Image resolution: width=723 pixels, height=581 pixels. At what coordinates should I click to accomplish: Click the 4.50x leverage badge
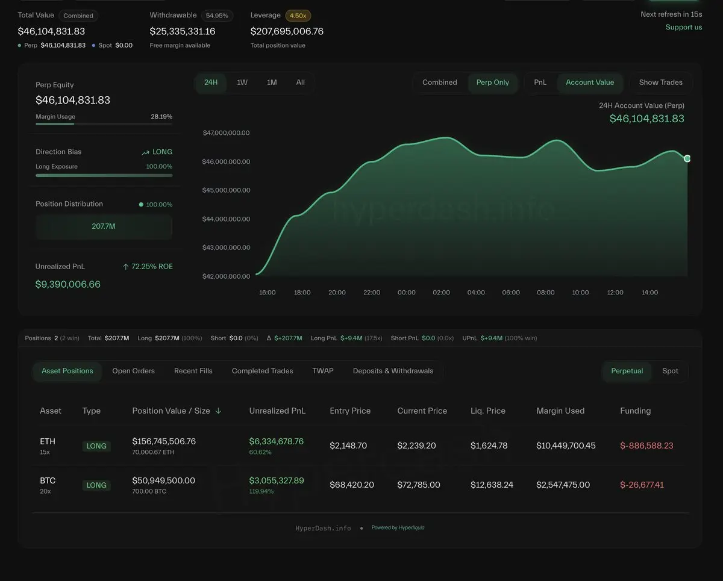coord(298,16)
